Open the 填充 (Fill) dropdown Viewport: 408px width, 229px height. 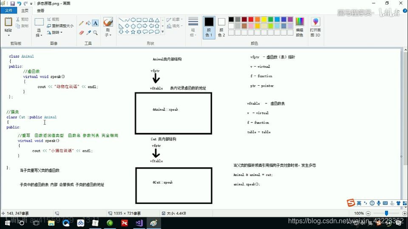174,26
